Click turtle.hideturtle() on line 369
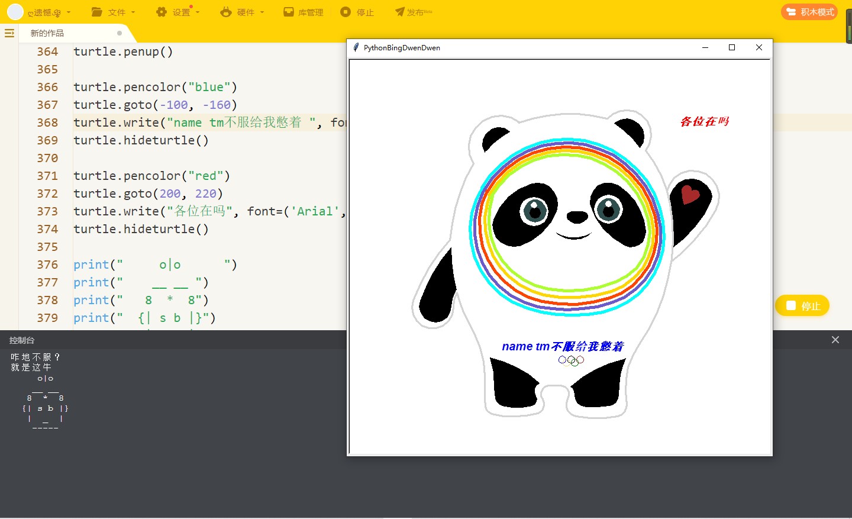Screen dimensions: 852x519 (141, 140)
